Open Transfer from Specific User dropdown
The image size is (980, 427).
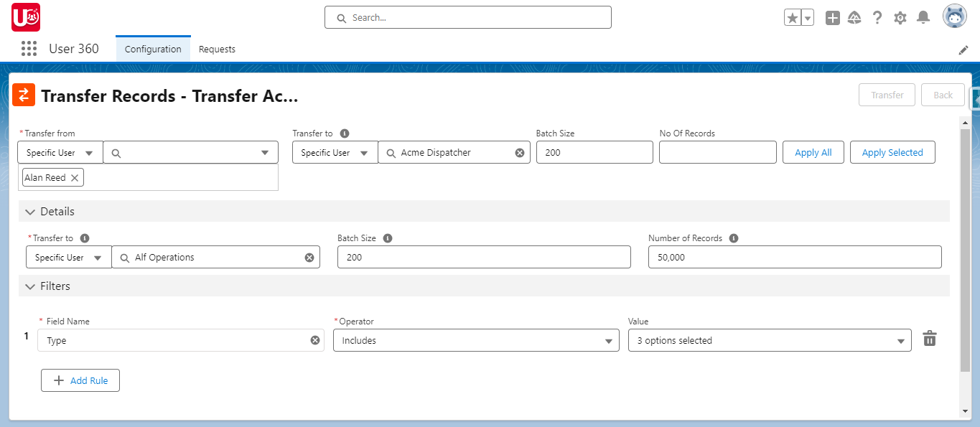click(x=60, y=153)
